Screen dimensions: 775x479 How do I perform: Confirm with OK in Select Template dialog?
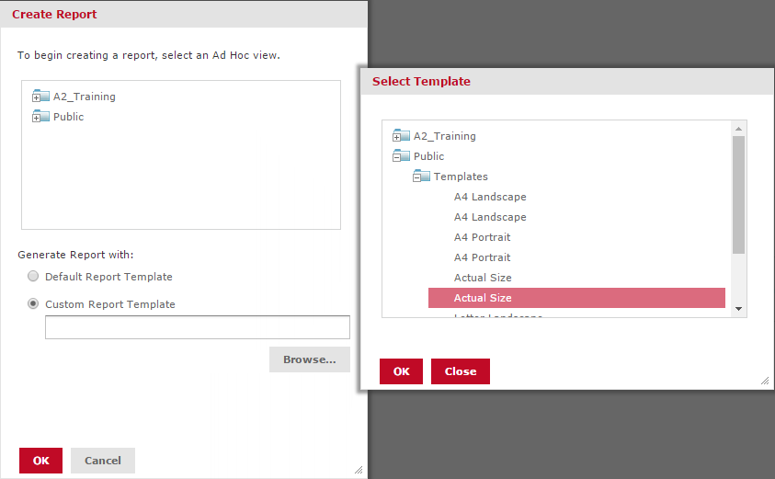(x=401, y=371)
